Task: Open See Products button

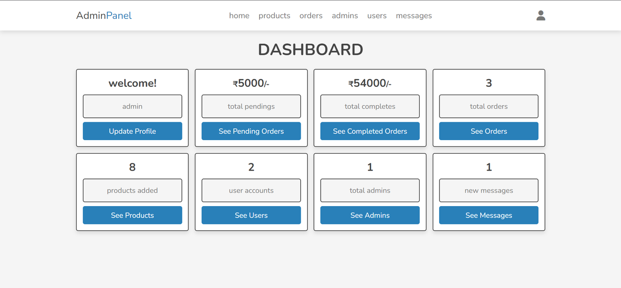Action: tap(132, 215)
